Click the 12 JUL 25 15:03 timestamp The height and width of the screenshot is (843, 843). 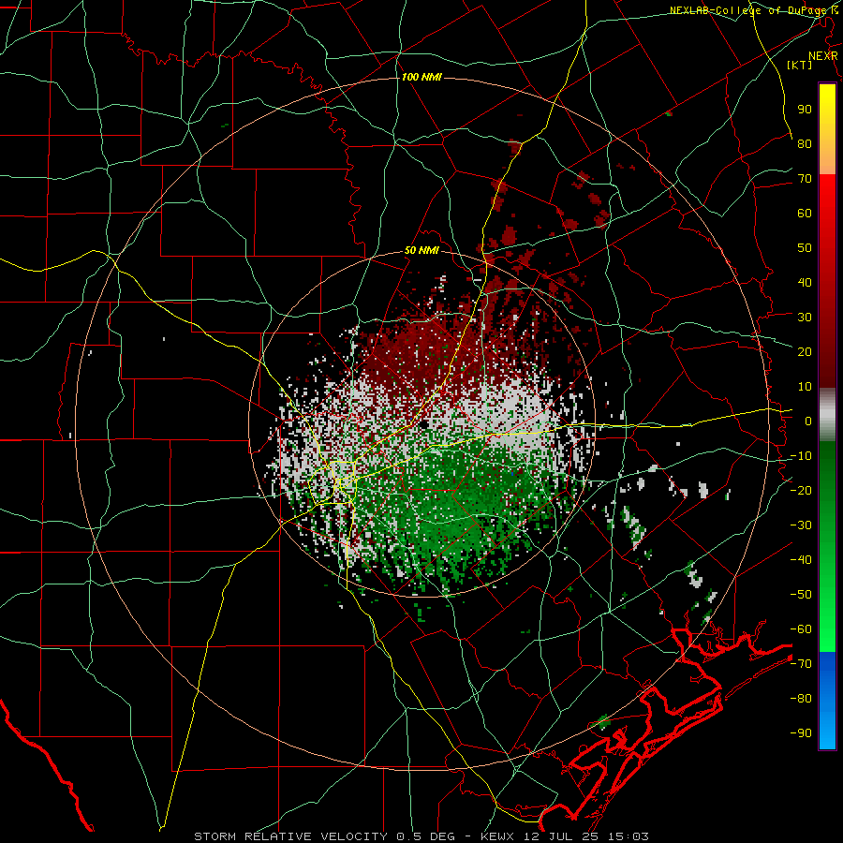tap(585, 836)
